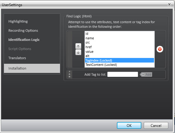This screenshot has height=133, width=175.
Task: Click the Add tag button
Action: (146, 74)
